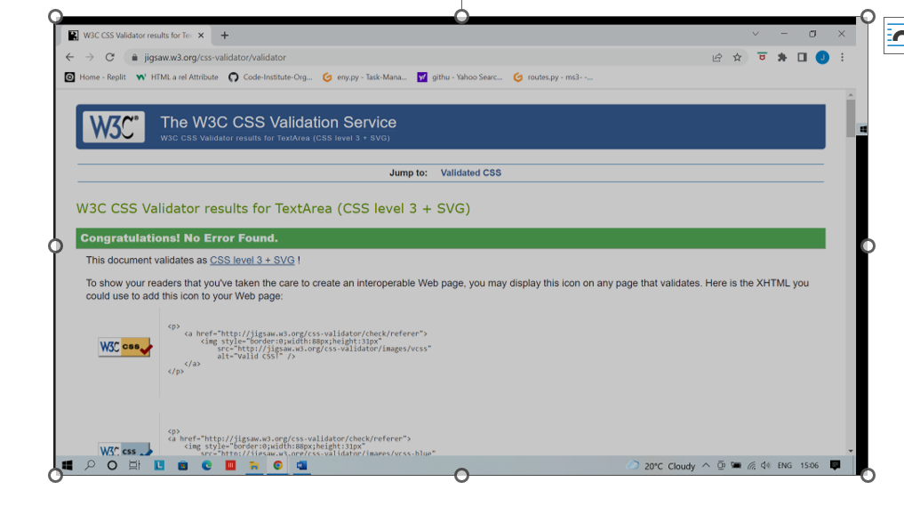Click the browser Forward arrow
Viewport: 904px width, 506px height.
(90, 57)
